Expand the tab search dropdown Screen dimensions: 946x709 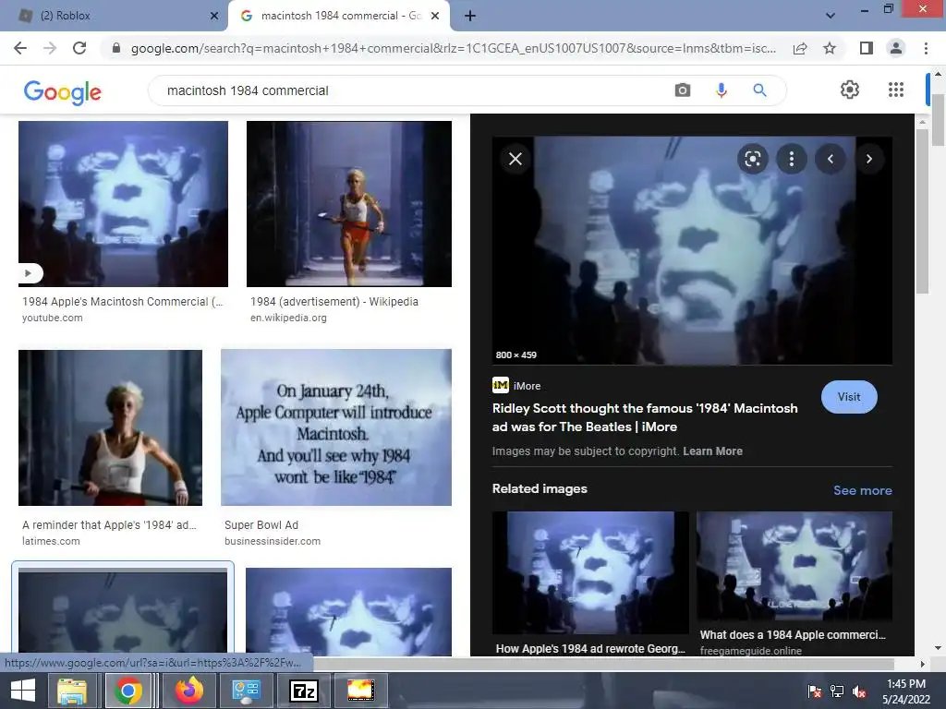pyautogui.click(x=831, y=16)
